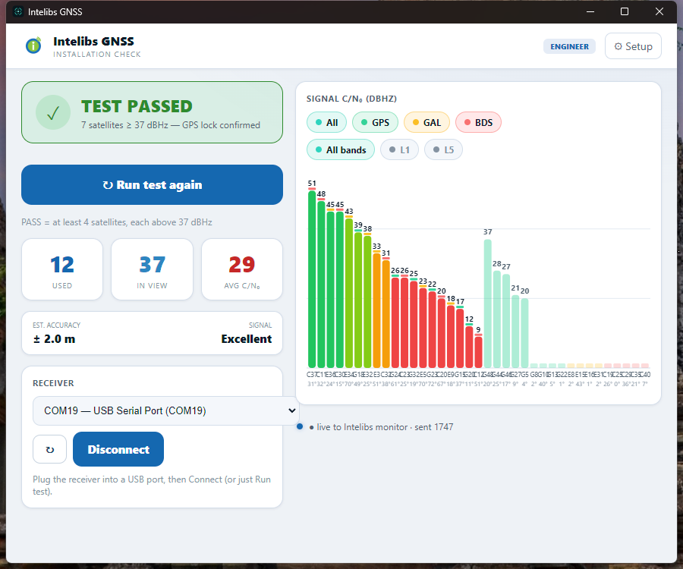Select the All constellations filter chip
The image size is (683, 569).
click(x=326, y=122)
